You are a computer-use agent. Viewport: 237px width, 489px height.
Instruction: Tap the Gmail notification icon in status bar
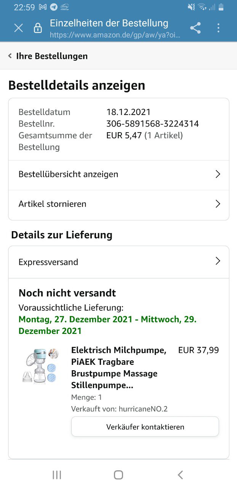tap(43, 7)
